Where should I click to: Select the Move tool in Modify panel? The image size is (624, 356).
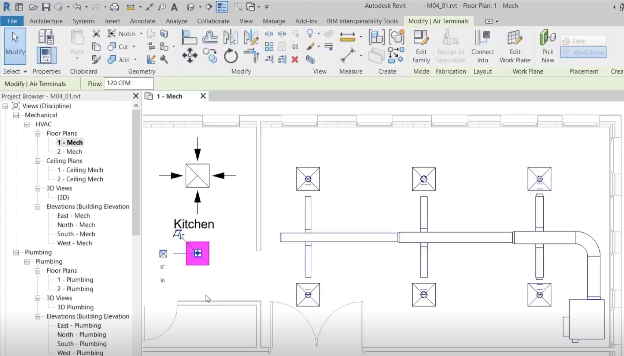(x=190, y=55)
